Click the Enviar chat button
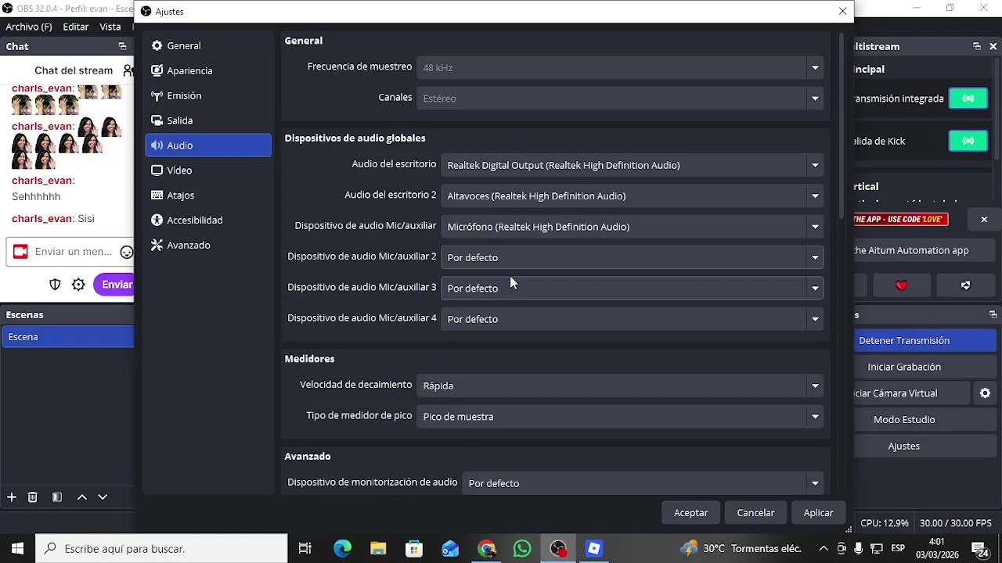 click(x=114, y=285)
